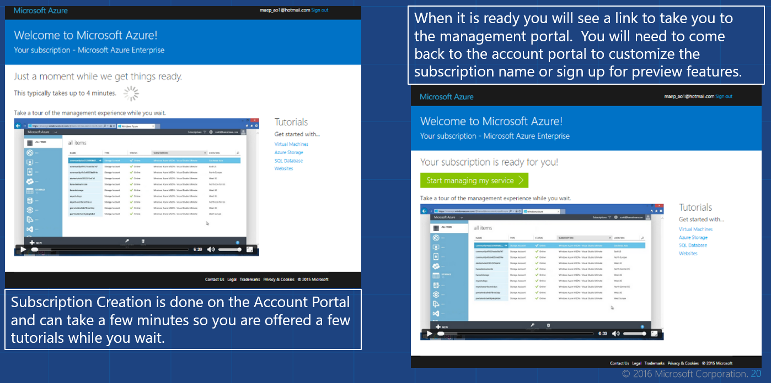Click the seek bar on the 'subscription is ready' page video
Viewport: 771px width, 383px height.
[x=516, y=333]
